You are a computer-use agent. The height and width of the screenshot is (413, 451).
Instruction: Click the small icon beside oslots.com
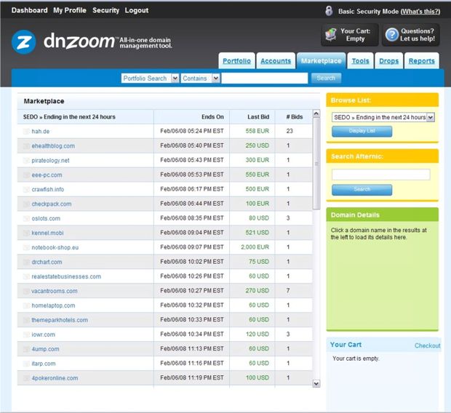[x=26, y=219]
